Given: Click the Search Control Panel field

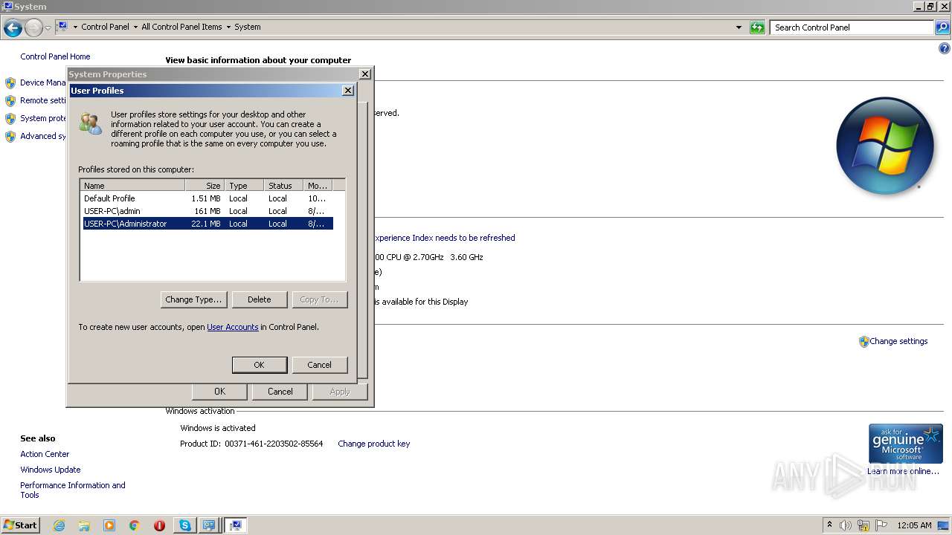Looking at the screenshot, I should (x=852, y=27).
